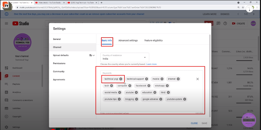This screenshot has height=130, width=261.
Task: Switch to the Feature eligibility tab
Action: [154, 40]
